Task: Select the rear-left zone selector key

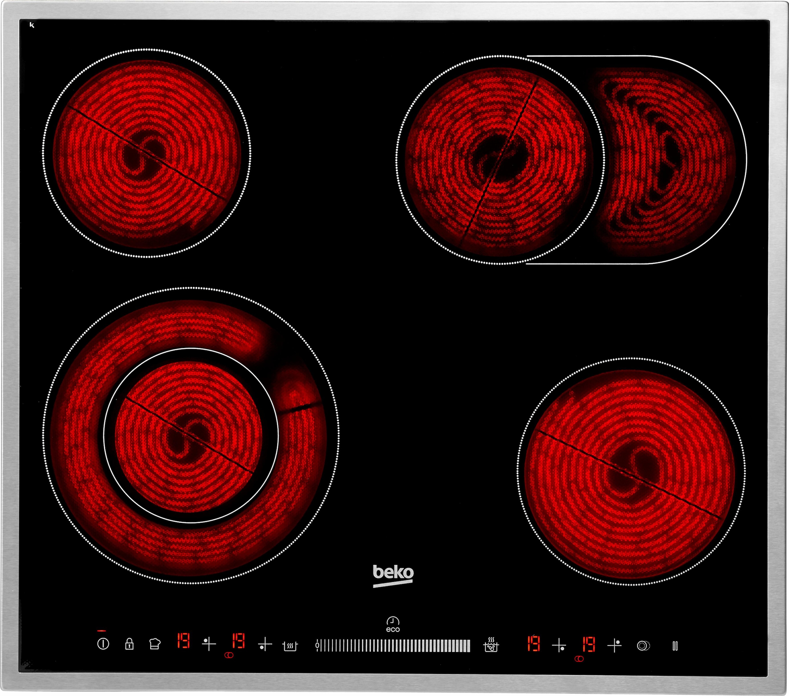Action: pyautogui.click(x=209, y=643)
